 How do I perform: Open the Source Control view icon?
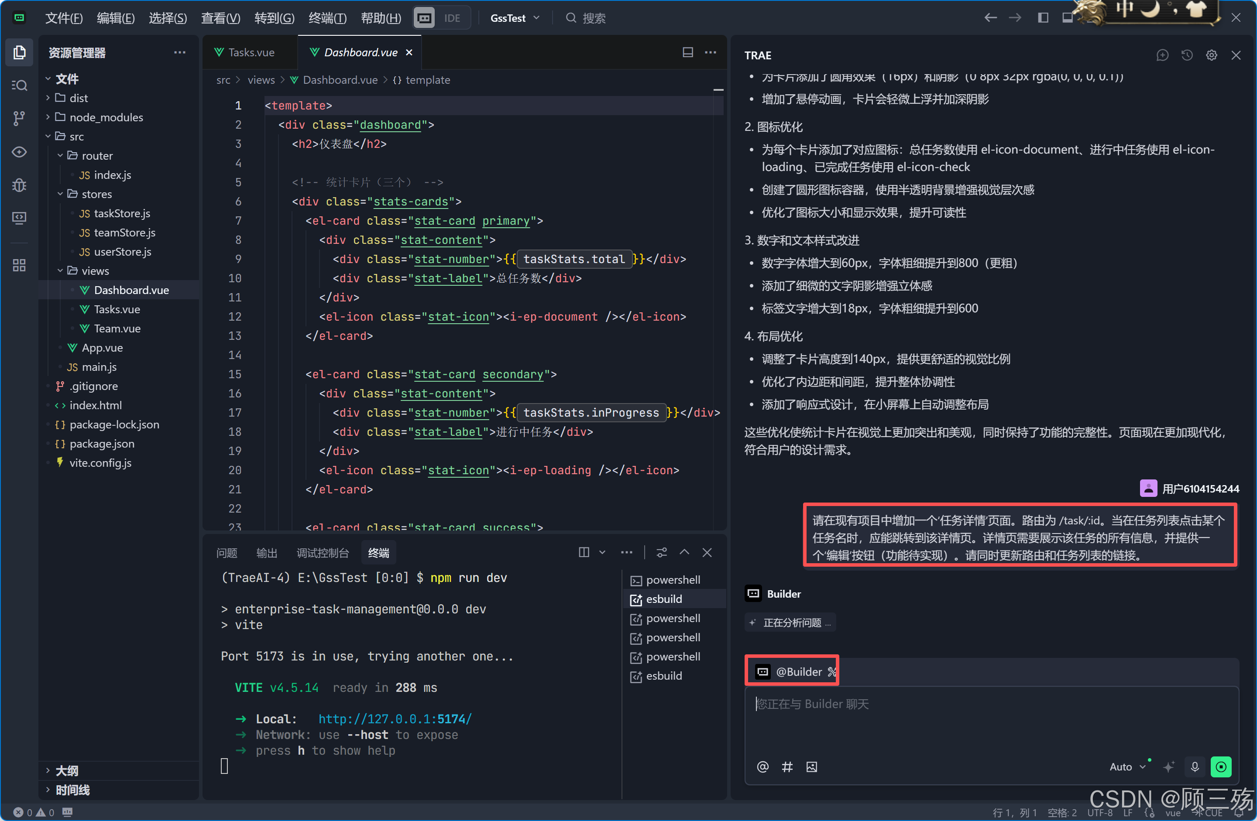pos(20,118)
